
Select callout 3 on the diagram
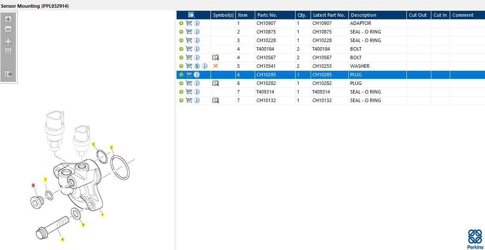click(111, 147)
